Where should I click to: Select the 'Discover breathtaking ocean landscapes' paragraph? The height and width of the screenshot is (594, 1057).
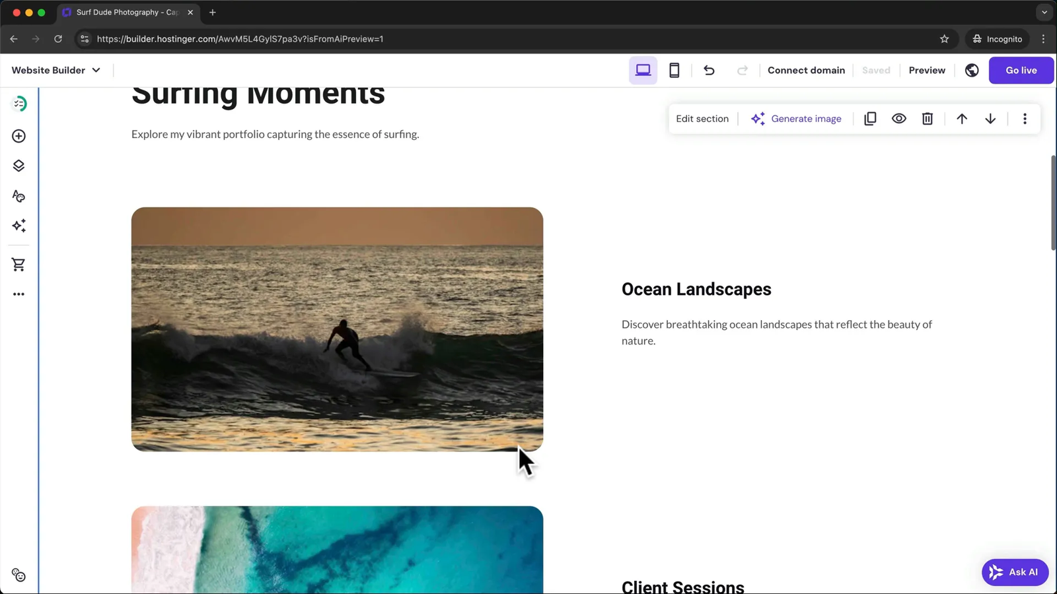click(x=777, y=333)
